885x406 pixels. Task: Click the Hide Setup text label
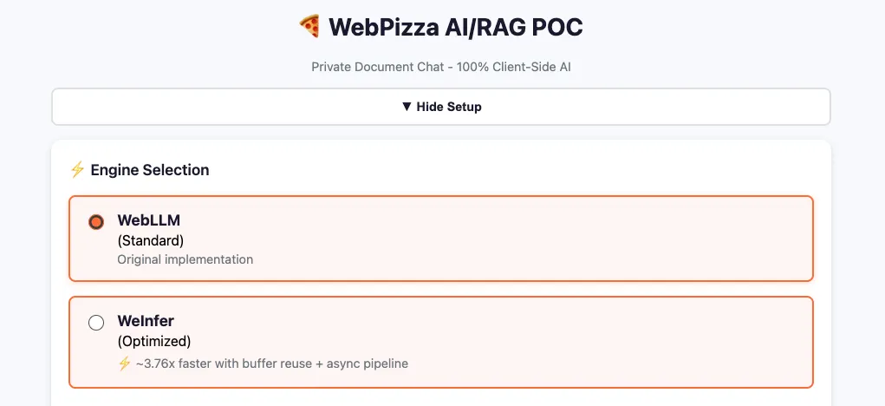point(449,107)
